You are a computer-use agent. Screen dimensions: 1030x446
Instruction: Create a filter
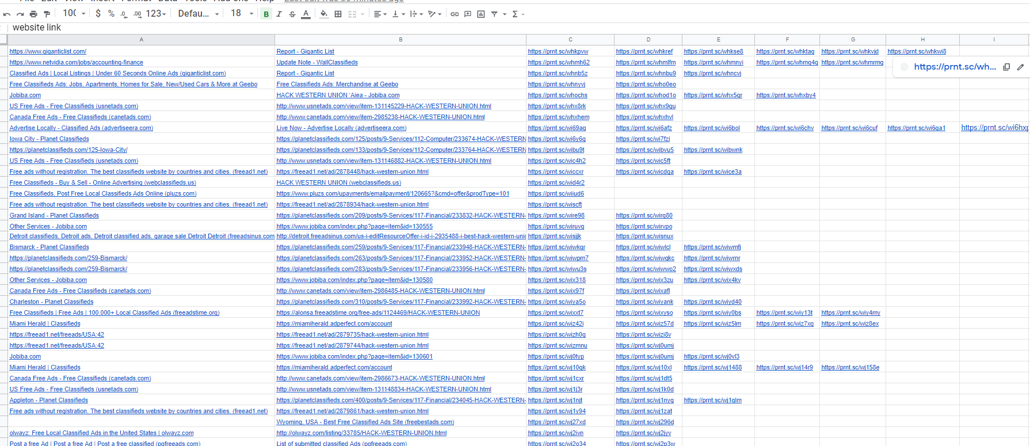point(494,14)
